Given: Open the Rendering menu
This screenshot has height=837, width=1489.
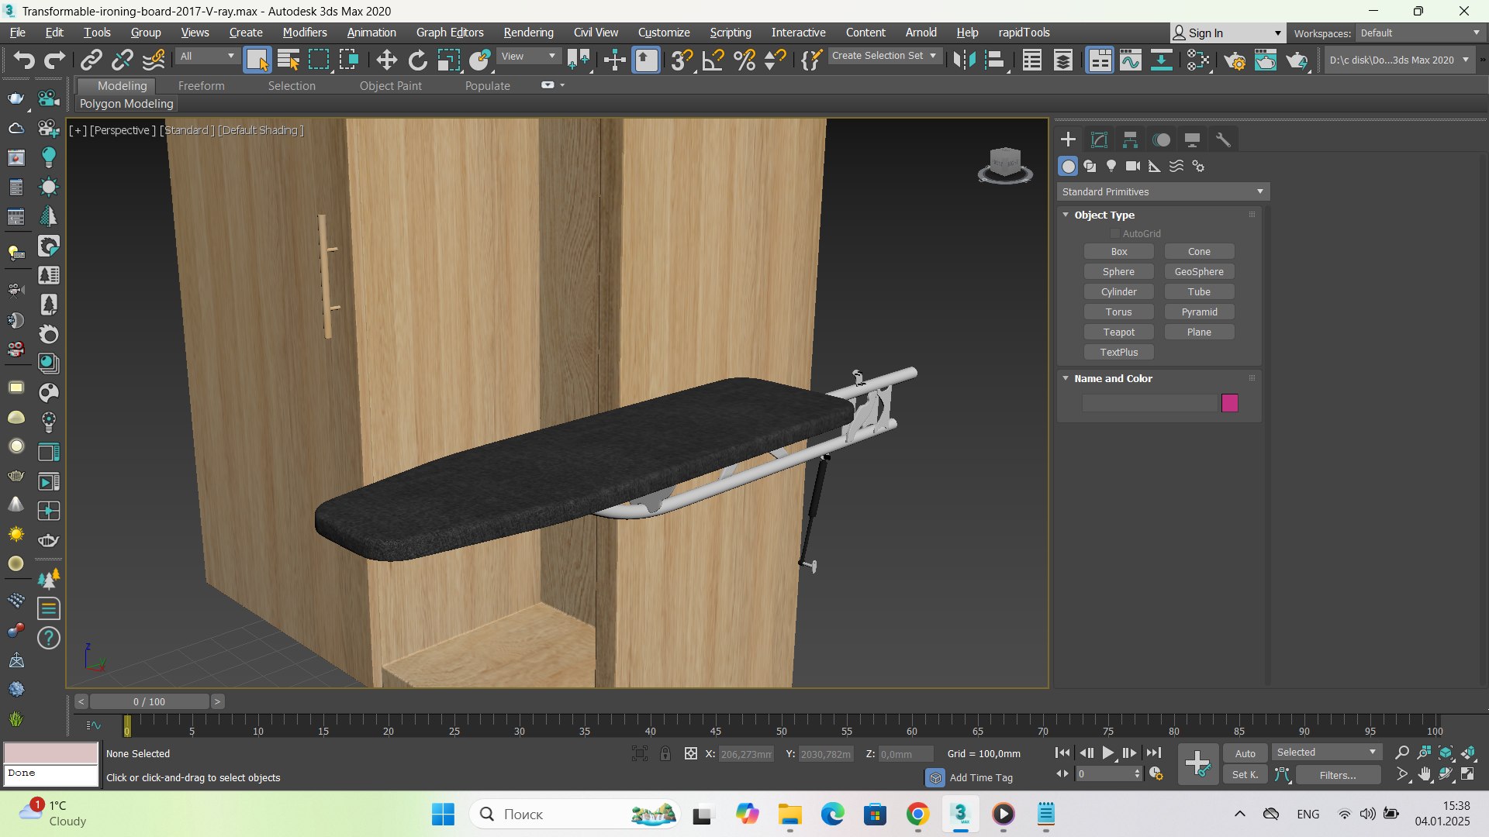Looking at the screenshot, I should [x=528, y=33].
